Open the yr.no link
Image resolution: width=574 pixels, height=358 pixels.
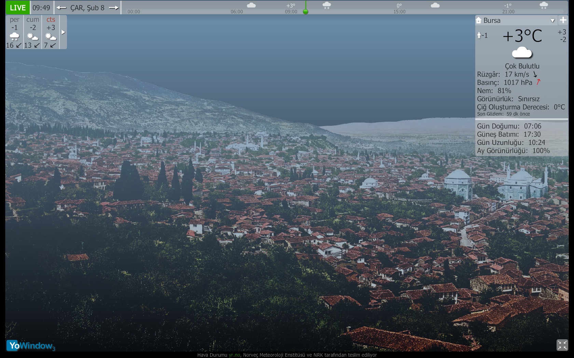point(234,355)
